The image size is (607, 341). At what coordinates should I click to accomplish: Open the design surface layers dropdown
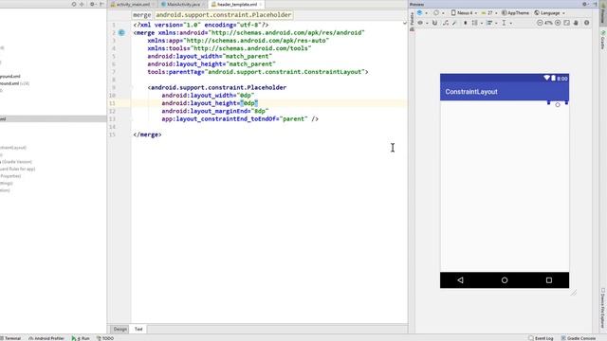[421, 13]
